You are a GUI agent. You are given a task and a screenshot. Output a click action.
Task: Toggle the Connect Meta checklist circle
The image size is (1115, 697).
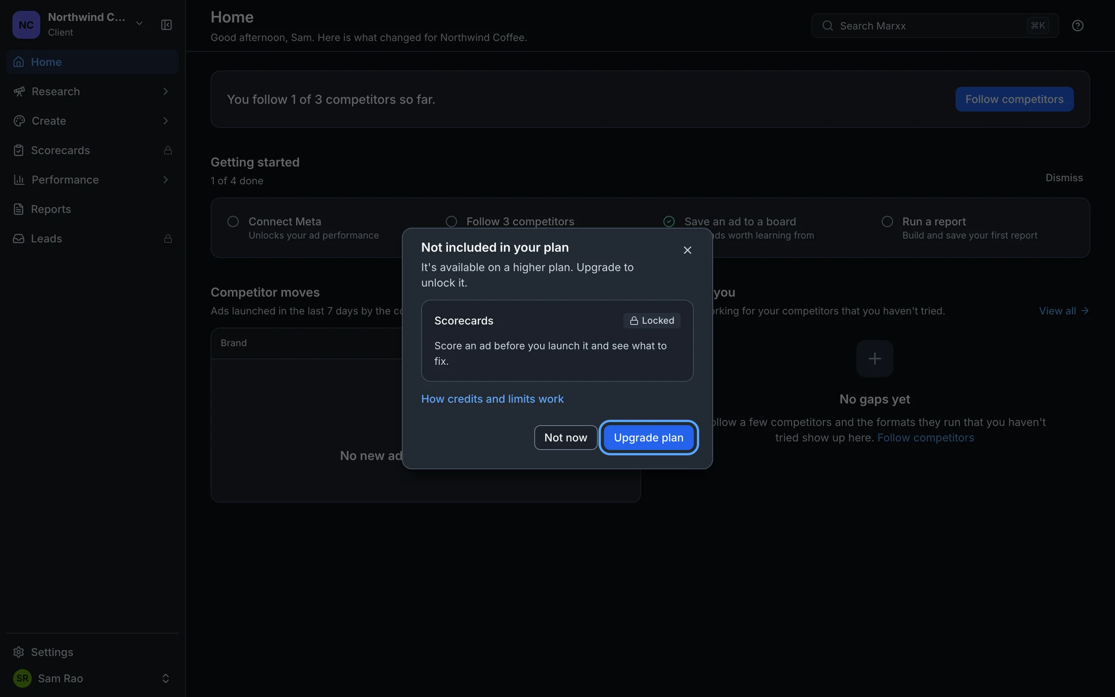click(x=233, y=222)
